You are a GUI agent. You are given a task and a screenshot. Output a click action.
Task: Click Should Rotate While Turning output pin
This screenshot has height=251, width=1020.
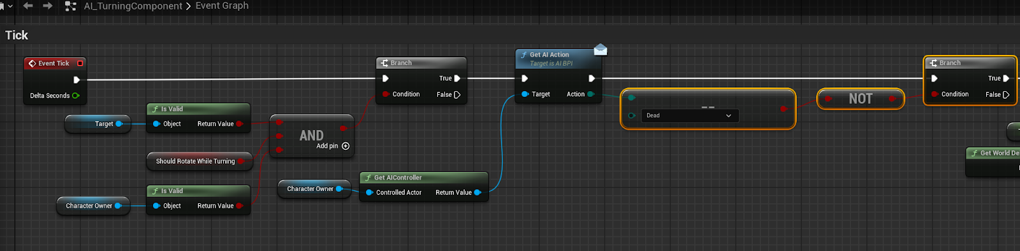242,161
